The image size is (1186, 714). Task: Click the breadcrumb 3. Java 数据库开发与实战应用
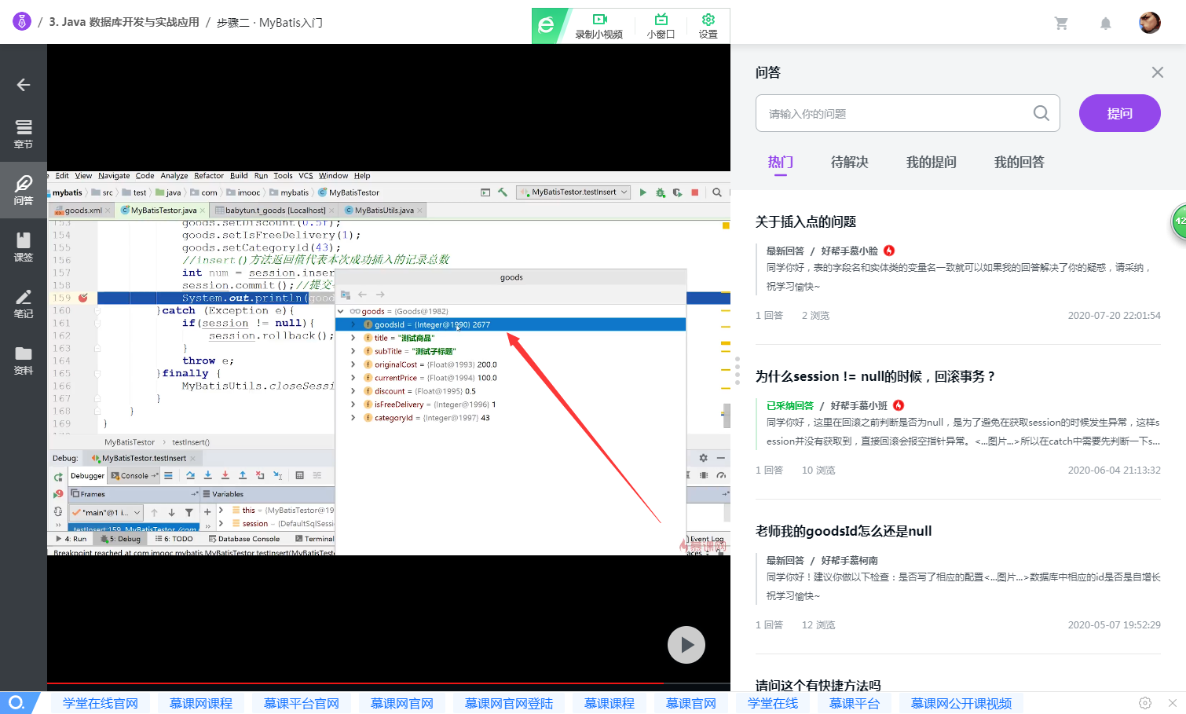coord(124,22)
